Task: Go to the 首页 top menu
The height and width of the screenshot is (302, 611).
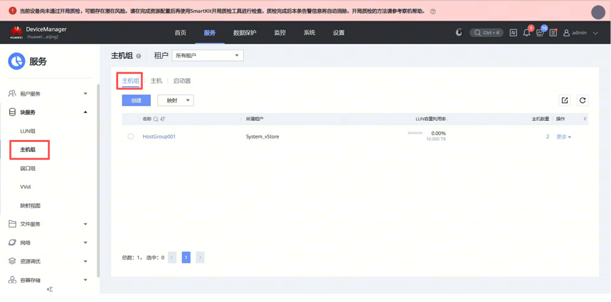Action: click(x=180, y=33)
